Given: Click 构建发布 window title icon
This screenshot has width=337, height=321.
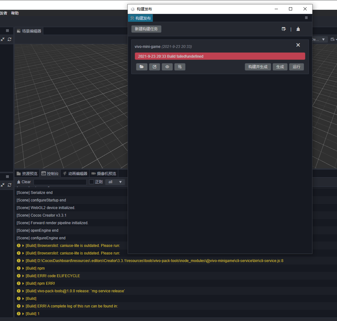Looking at the screenshot, I should pyautogui.click(x=132, y=9).
